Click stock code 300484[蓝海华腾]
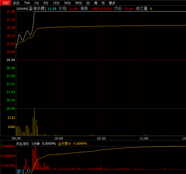This screenshot has height=174, width=186. [x=31, y=9]
